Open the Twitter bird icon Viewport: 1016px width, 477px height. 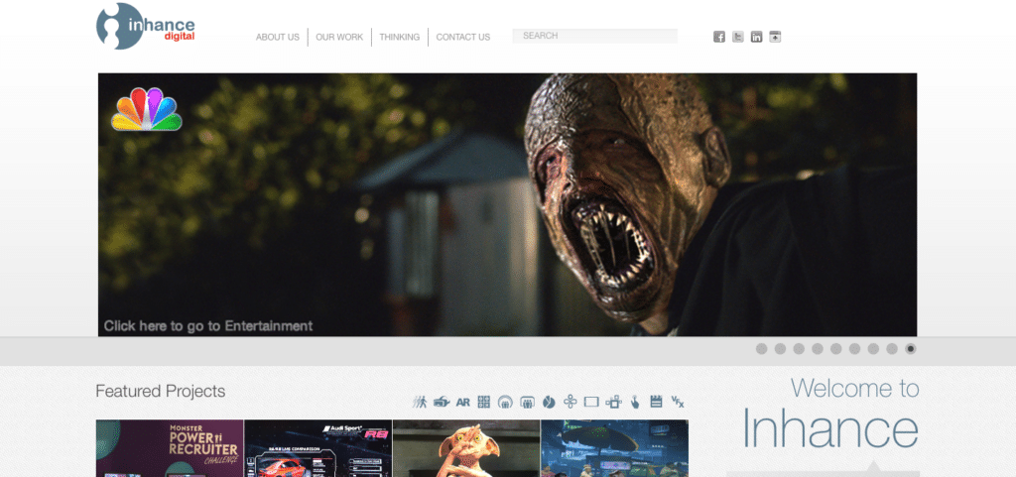(738, 37)
